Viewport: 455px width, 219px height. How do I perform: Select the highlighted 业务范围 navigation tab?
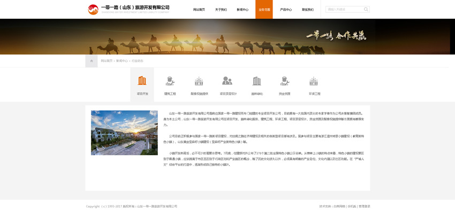coord(264,10)
